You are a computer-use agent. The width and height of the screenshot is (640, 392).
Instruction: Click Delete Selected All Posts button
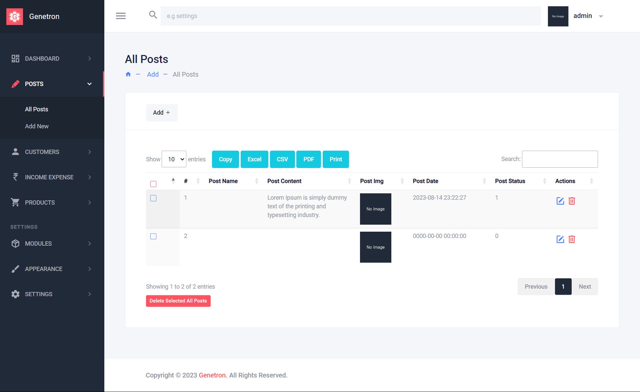(x=178, y=301)
